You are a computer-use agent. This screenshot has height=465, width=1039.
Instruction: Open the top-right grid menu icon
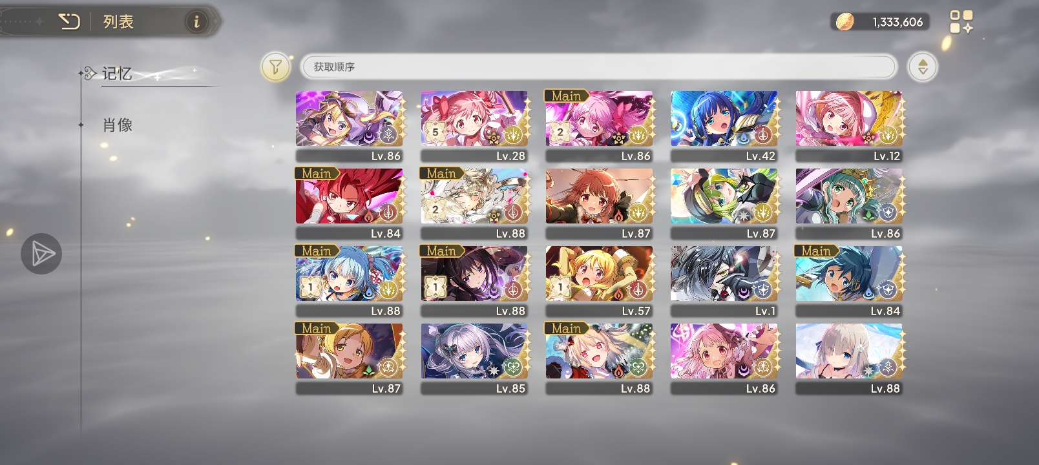click(961, 22)
